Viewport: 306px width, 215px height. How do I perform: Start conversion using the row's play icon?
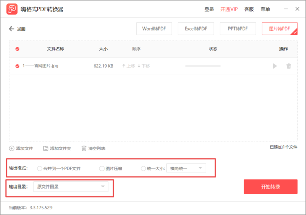275,66
